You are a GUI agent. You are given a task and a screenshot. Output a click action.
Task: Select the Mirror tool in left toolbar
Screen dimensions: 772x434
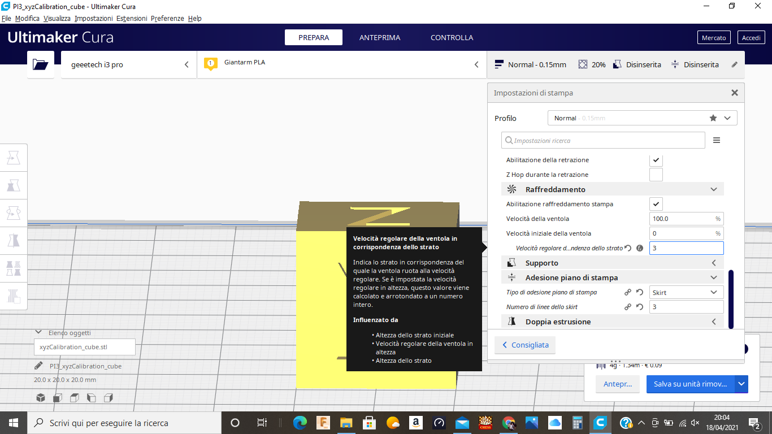[x=14, y=241]
